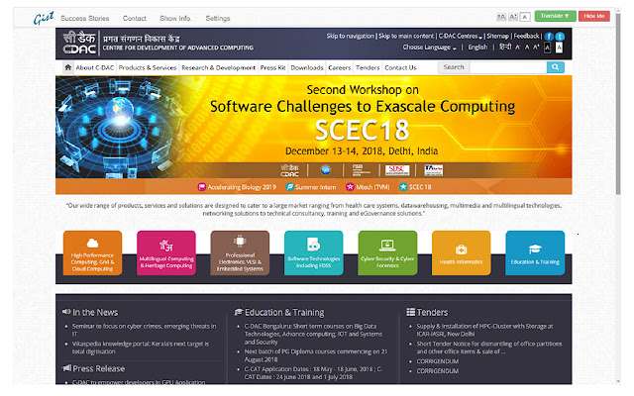Click into the Search input field
The image size is (634, 396).
click(x=508, y=67)
